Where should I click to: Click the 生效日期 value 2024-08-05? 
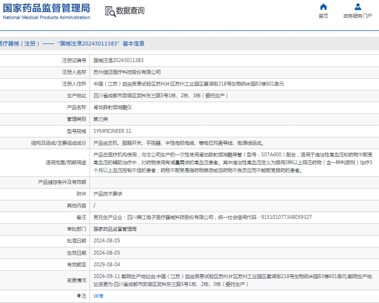click(x=107, y=253)
